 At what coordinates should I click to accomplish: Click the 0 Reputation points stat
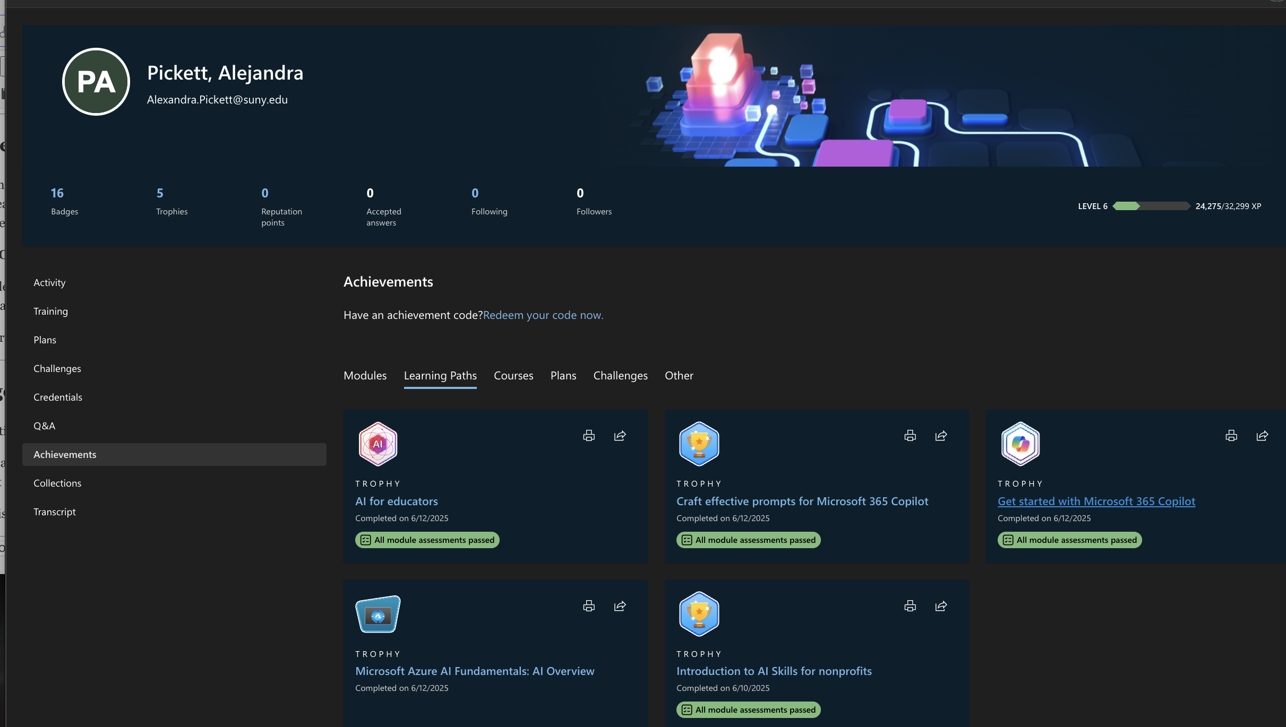pos(281,207)
